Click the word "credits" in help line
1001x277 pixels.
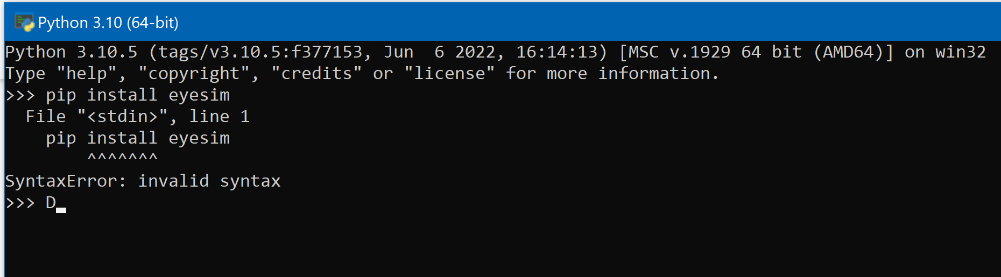tap(316, 74)
